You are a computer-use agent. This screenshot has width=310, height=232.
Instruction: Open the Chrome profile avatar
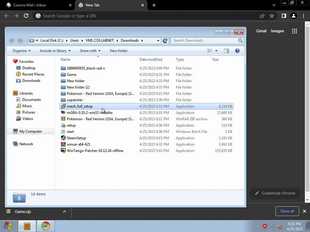click(294, 16)
